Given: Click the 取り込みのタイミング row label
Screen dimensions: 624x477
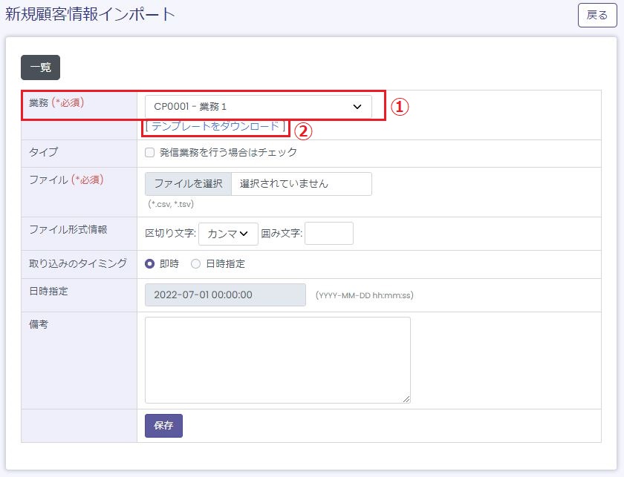Looking at the screenshot, I should (x=78, y=263).
